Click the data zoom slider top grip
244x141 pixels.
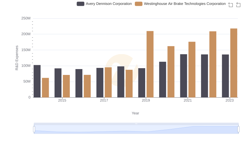pos(136,124)
